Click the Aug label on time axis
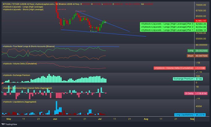The width and height of the screenshot is (211, 127). coord(146,119)
